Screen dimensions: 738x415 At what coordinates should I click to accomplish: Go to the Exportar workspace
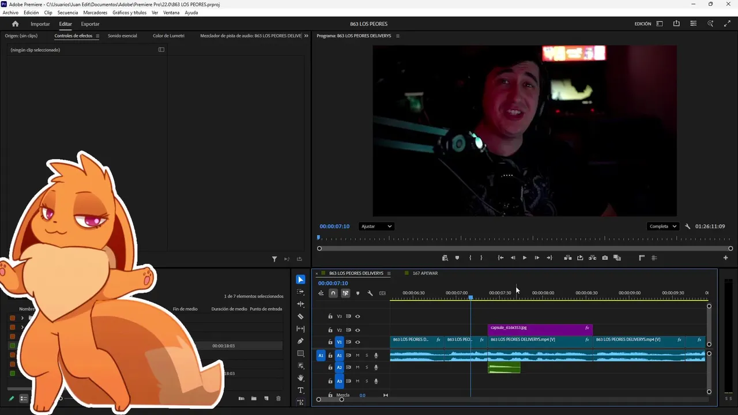pos(90,24)
